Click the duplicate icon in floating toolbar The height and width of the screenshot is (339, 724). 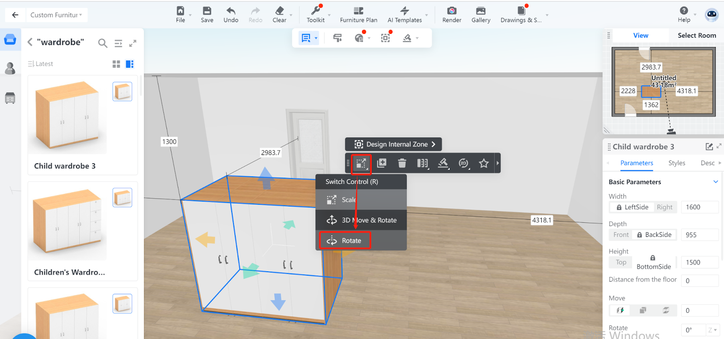pyautogui.click(x=381, y=163)
